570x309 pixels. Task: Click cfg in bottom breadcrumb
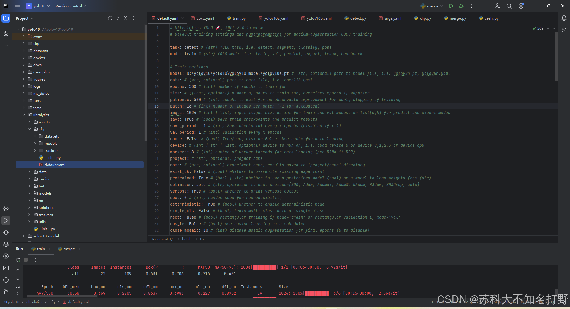tap(52, 302)
